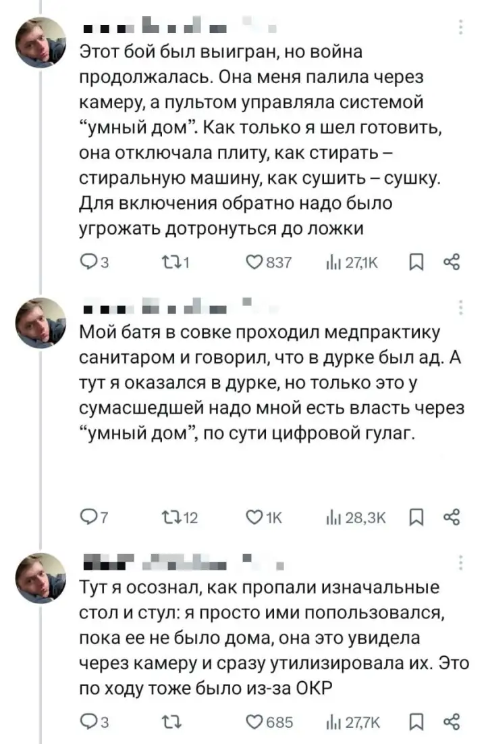Open more options for the second tweet
486x744 pixels.
pos(460,309)
